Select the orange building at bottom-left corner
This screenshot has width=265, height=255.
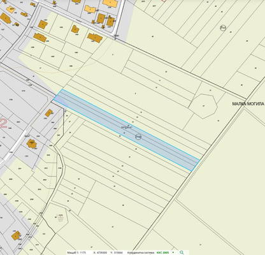[16, 236]
